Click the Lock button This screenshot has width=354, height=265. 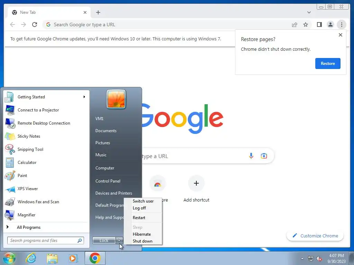point(104,241)
